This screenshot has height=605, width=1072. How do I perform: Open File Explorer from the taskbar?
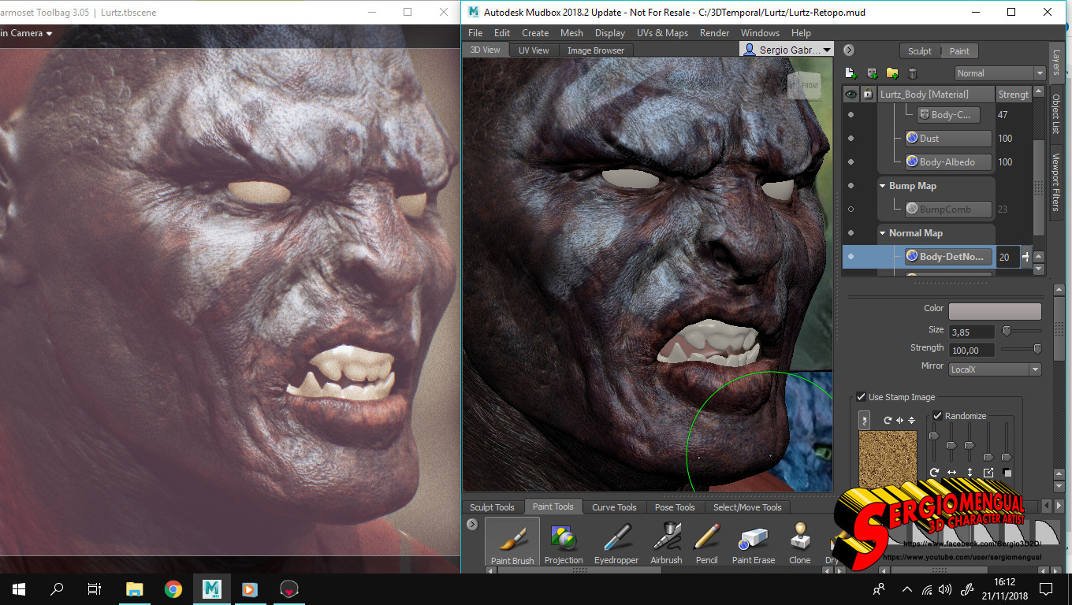click(x=135, y=588)
